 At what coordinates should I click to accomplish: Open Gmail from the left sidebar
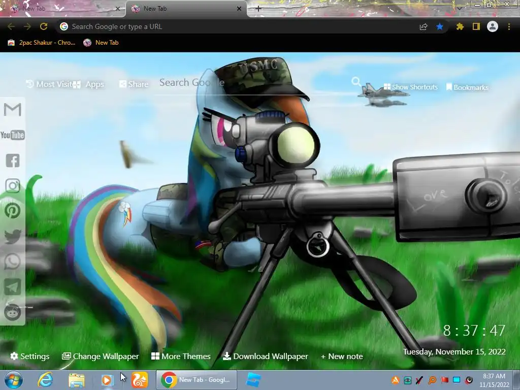(x=13, y=110)
